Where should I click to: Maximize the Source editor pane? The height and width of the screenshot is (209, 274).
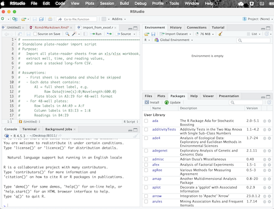pyautogui.click(x=135, y=28)
